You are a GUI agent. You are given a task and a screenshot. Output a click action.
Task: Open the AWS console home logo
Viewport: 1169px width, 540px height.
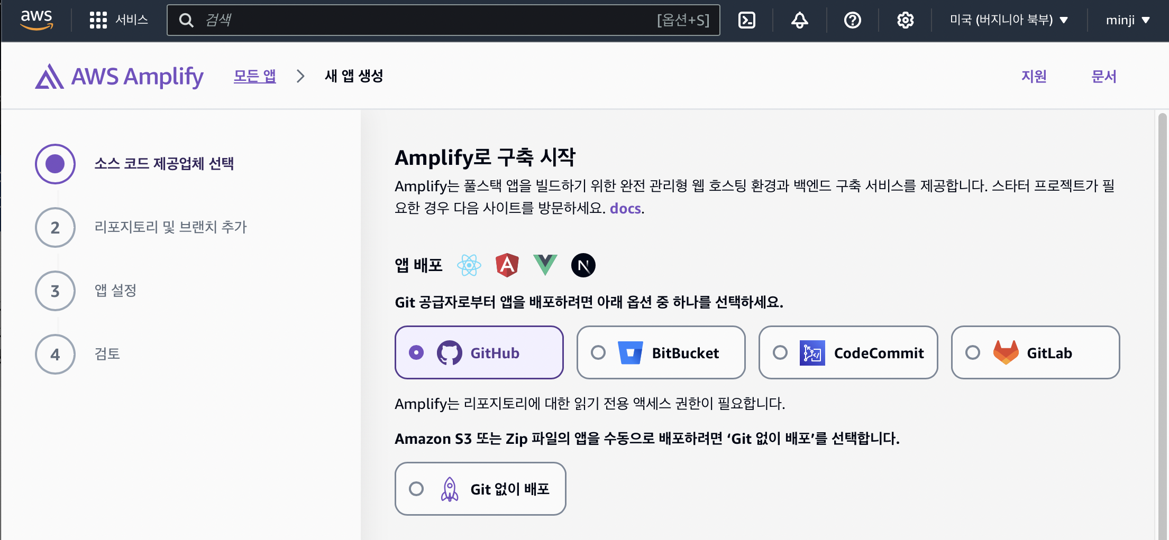[x=36, y=20]
